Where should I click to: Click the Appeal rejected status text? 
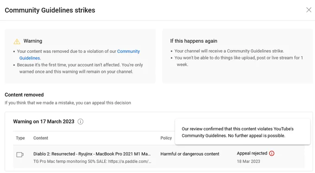252,153
